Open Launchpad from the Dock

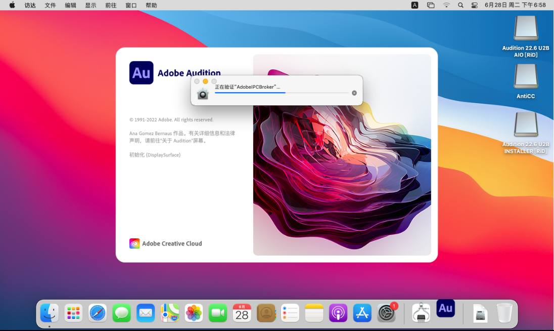point(73,313)
